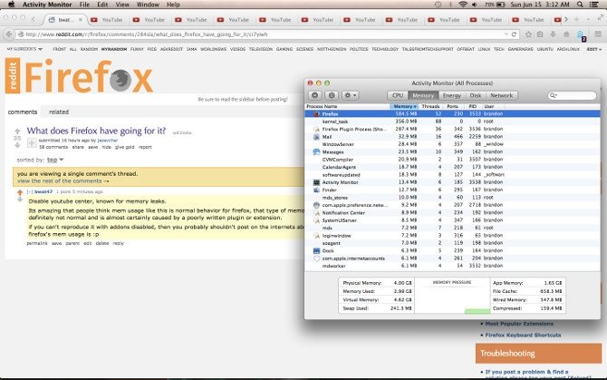This screenshot has height=380, width=607.
Task: Upvote the post What does Firefox have
Action: [17, 132]
